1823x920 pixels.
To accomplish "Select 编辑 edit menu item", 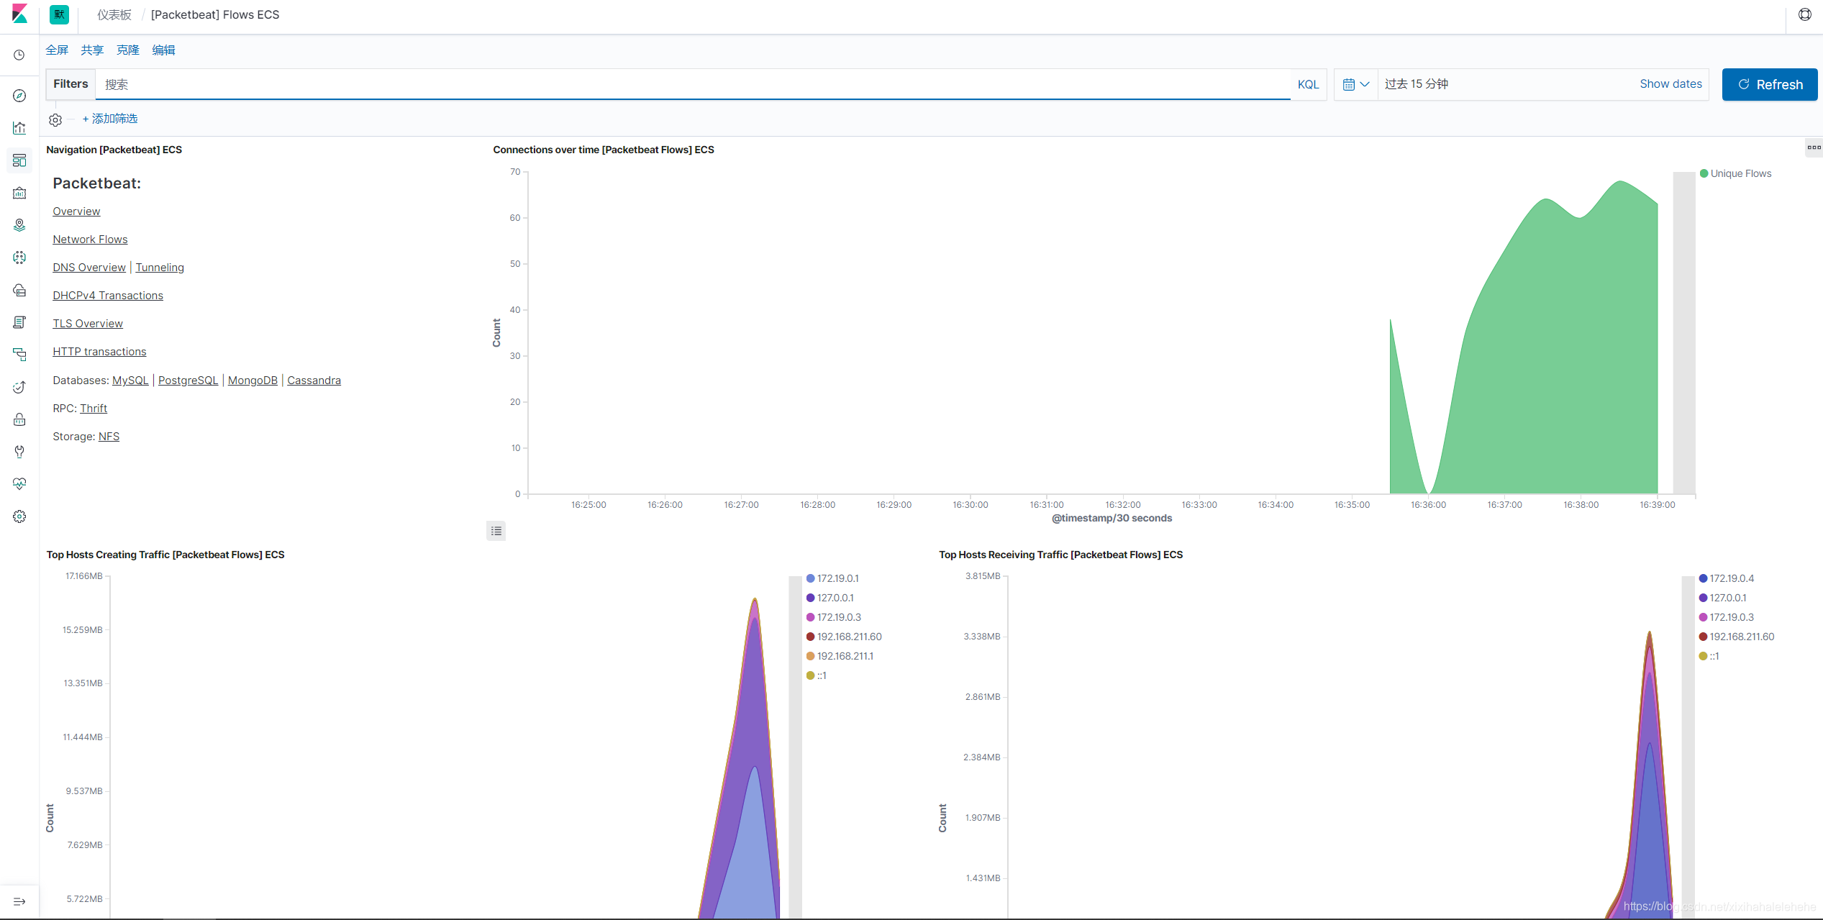I will coord(163,50).
